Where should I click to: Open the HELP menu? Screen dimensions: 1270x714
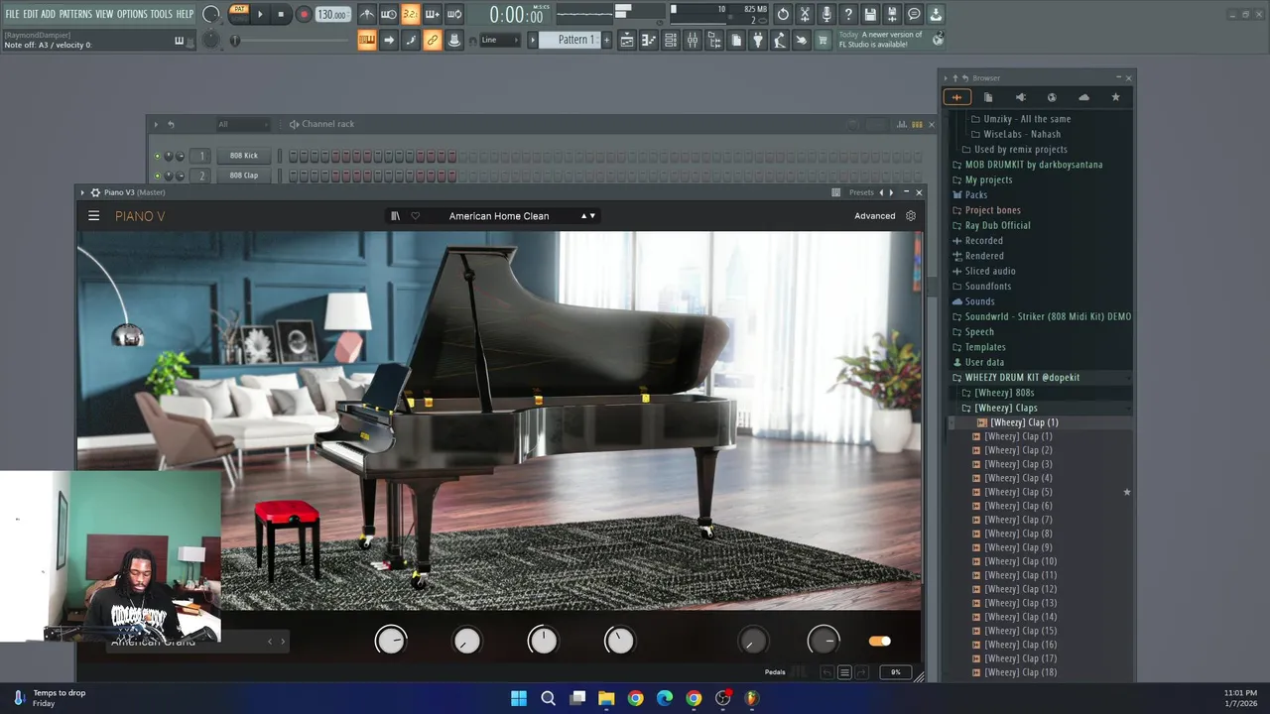[186, 14]
